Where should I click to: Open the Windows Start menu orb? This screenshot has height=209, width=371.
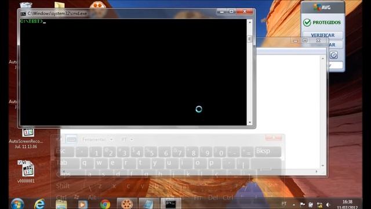17,204
